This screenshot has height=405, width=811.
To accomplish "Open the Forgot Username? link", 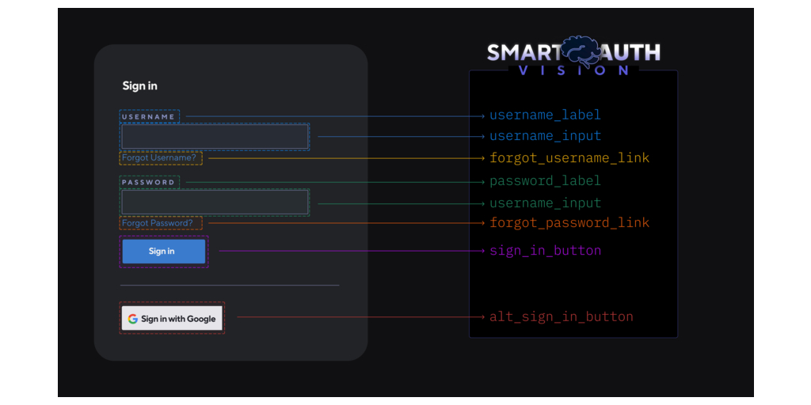I will coord(159,158).
